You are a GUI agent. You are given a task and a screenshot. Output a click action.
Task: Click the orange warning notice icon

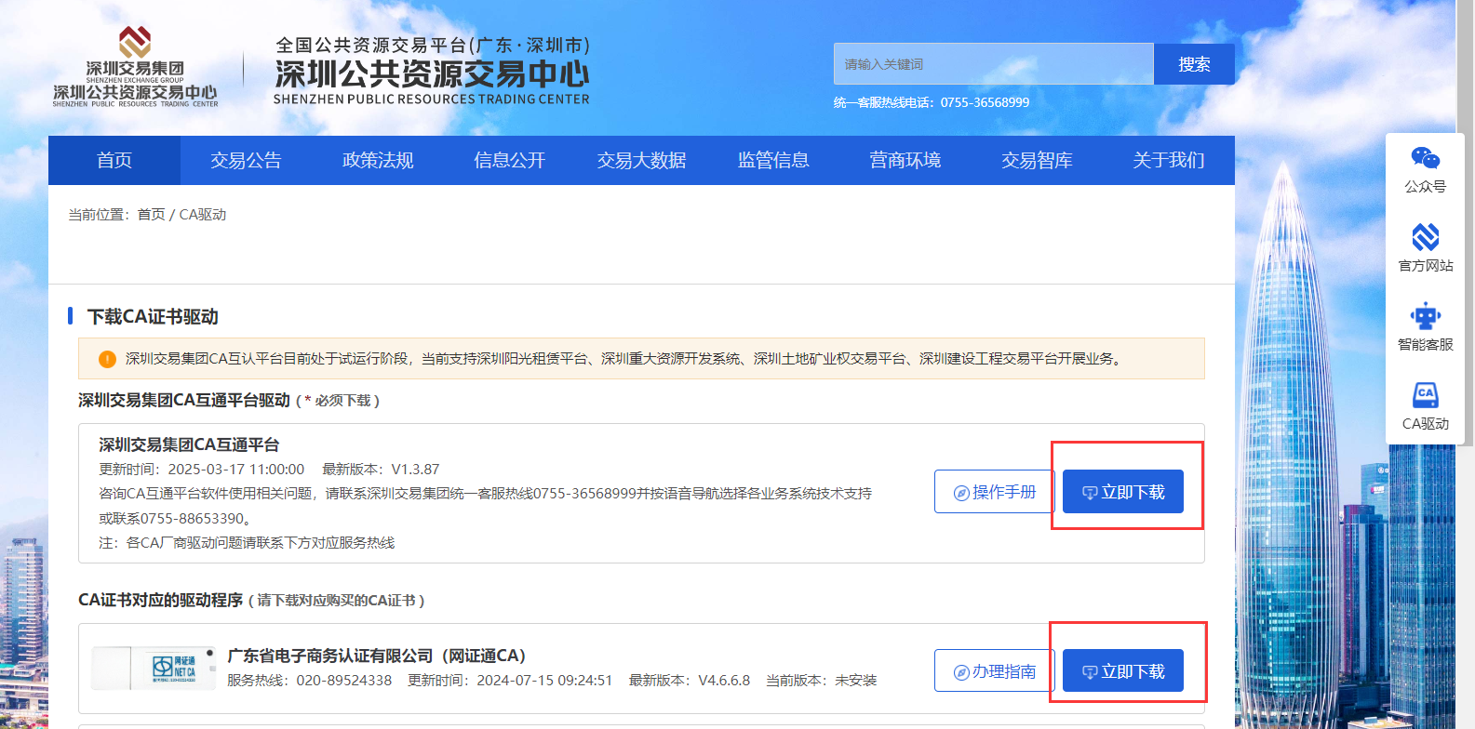pyautogui.click(x=107, y=359)
